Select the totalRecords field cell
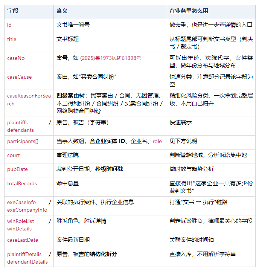Image resolution: width=259 pixels, height=270 pixels. (29, 187)
